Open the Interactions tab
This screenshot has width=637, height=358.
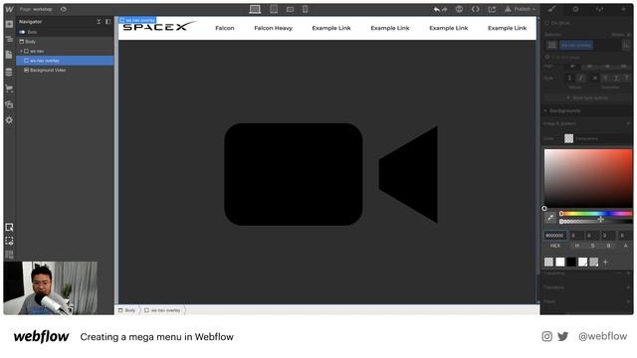(x=599, y=9)
